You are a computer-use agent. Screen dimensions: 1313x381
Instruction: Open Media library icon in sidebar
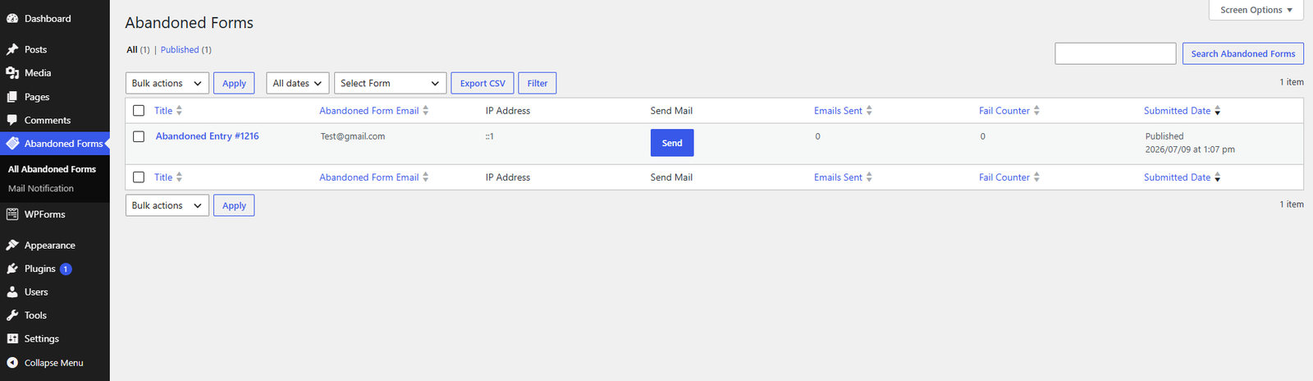pyautogui.click(x=12, y=73)
